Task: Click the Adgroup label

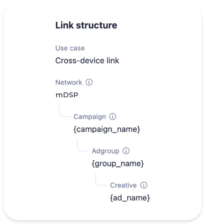Action: [105, 151]
